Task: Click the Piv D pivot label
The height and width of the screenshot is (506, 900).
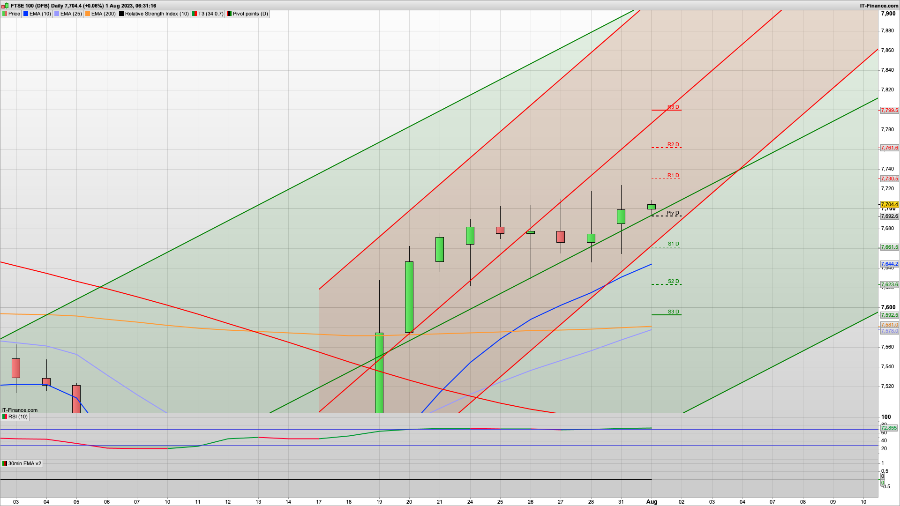Action: coord(673,213)
